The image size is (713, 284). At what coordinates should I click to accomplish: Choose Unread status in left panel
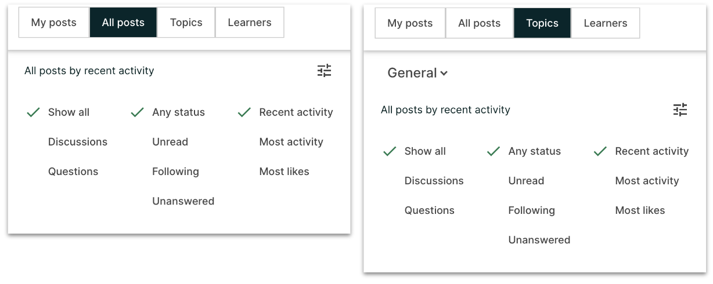[x=170, y=142]
